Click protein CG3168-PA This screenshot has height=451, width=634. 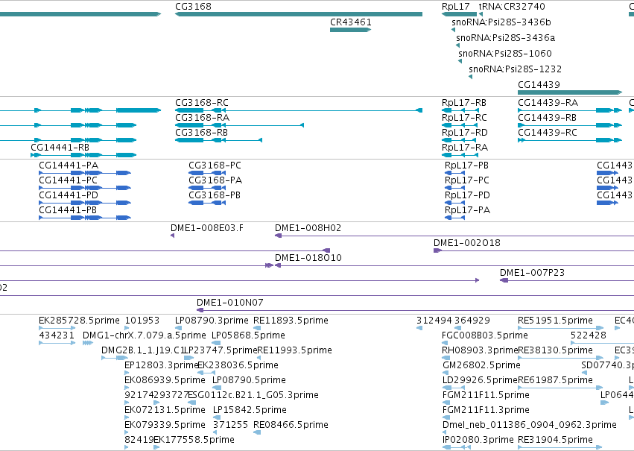207,188
